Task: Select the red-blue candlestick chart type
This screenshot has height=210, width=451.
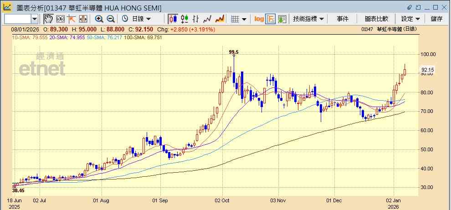Action: (173, 19)
